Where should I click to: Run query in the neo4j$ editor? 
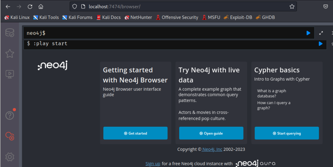[308, 33]
